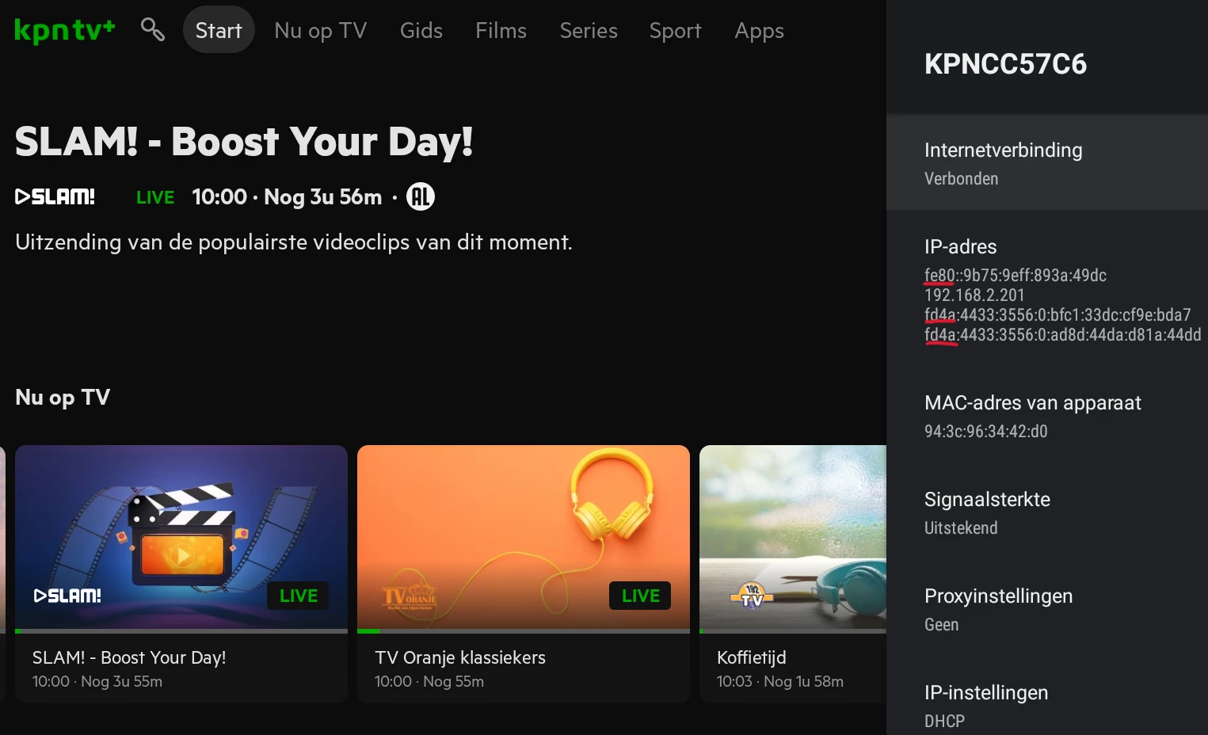
Task: Select the Sport tab
Action: pos(675,30)
